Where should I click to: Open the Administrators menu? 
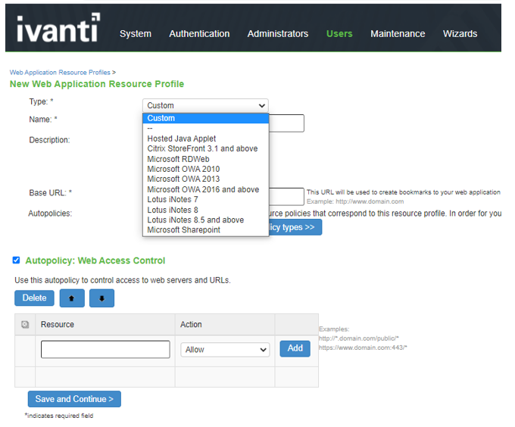278,34
